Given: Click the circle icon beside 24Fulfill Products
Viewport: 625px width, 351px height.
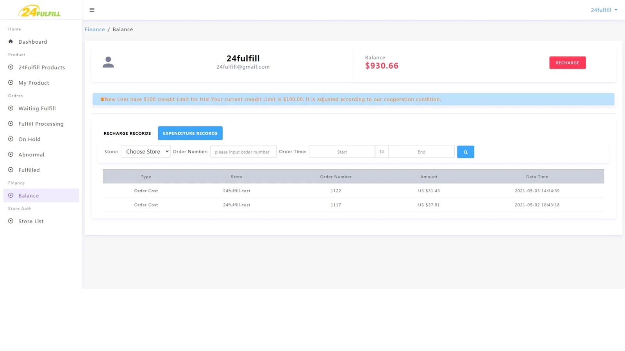Looking at the screenshot, I should click(11, 67).
